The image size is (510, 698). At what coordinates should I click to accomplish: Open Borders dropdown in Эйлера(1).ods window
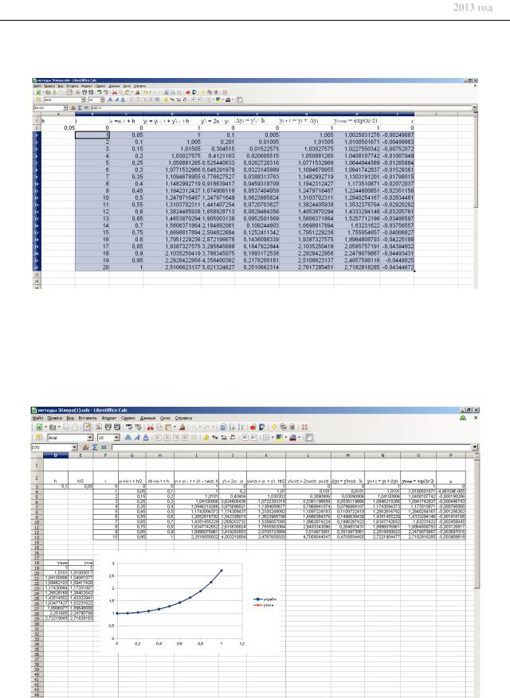point(273,438)
